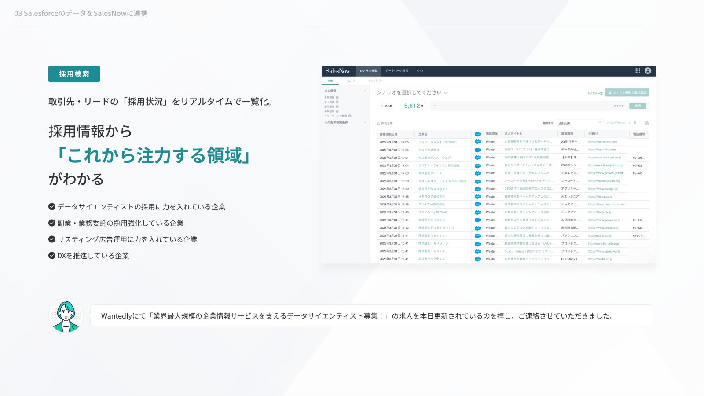The width and height of the screenshot is (704, 396).
Task: Open the シナリオを選択してください scenario dropdown
Action: [x=412, y=92]
